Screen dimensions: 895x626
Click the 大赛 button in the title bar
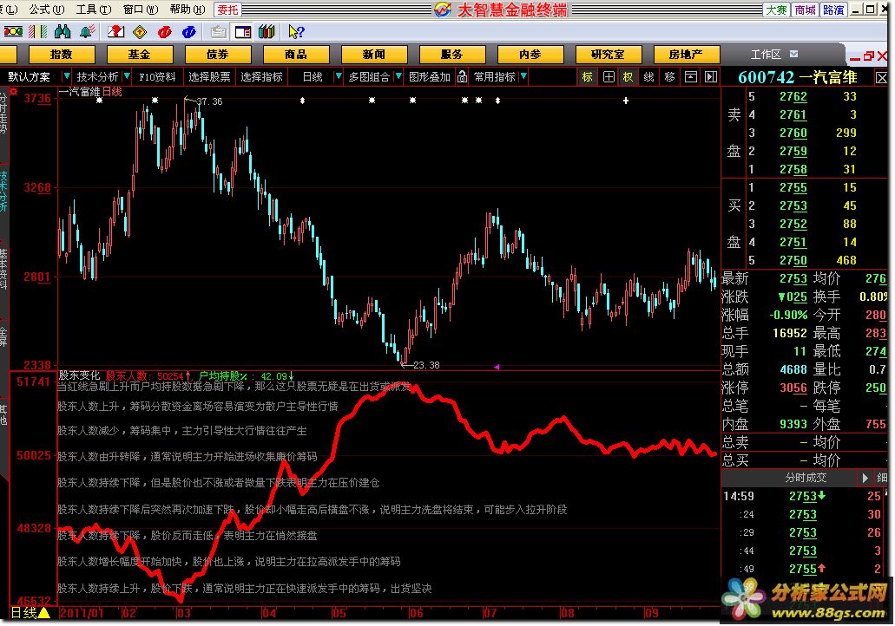776,10
